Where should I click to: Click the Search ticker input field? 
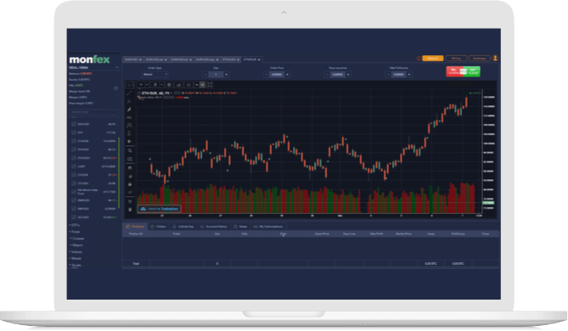tap(93, 112)
